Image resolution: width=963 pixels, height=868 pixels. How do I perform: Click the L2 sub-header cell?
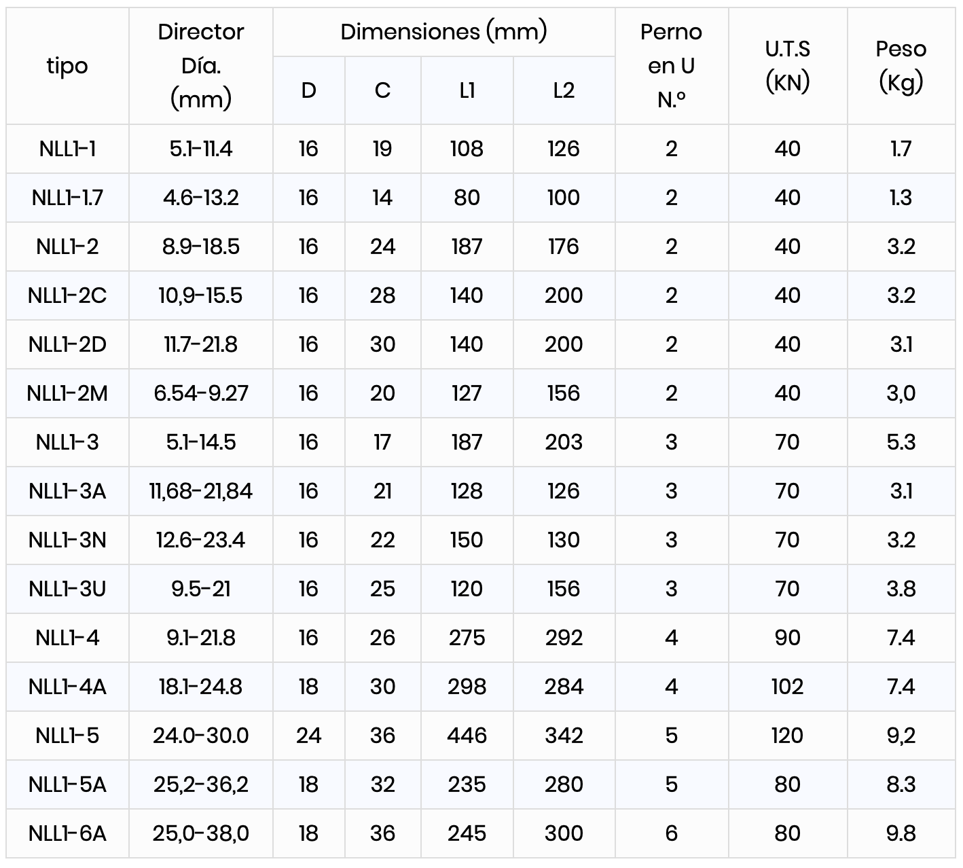point(564,90)
